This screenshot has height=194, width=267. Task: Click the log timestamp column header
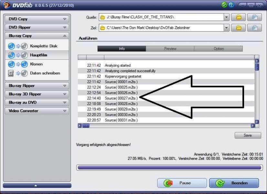click(95, 57)
